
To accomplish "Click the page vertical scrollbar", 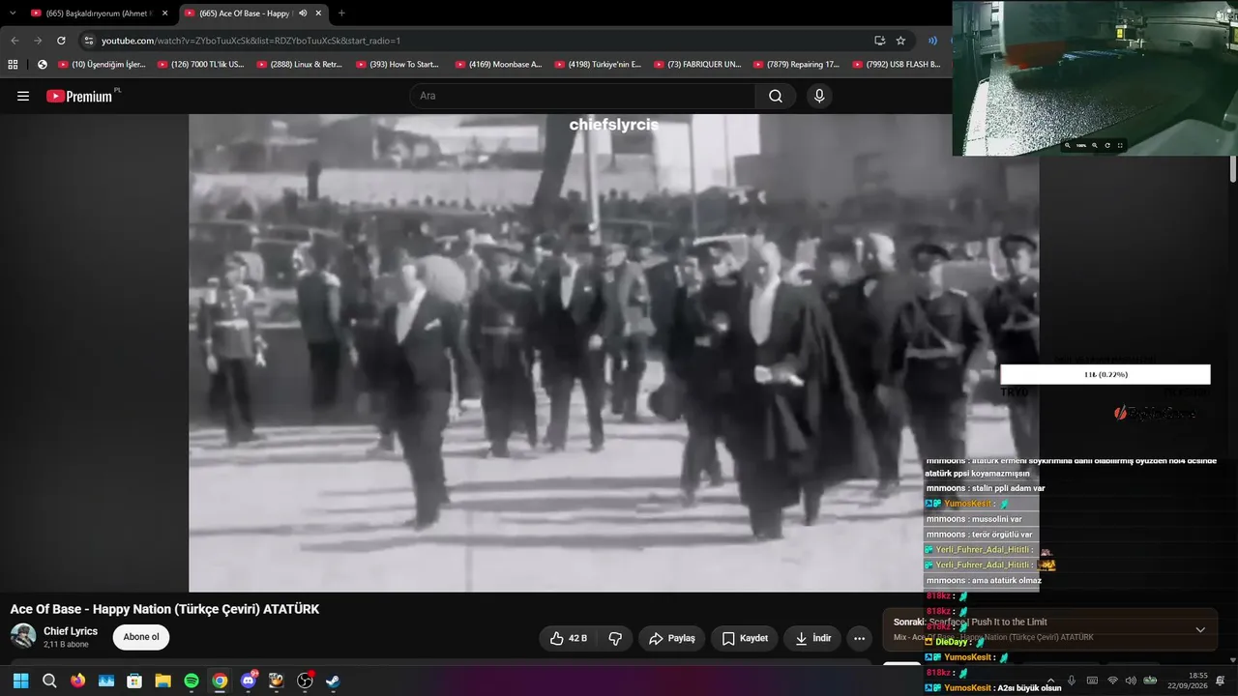I will point(1233,169).
